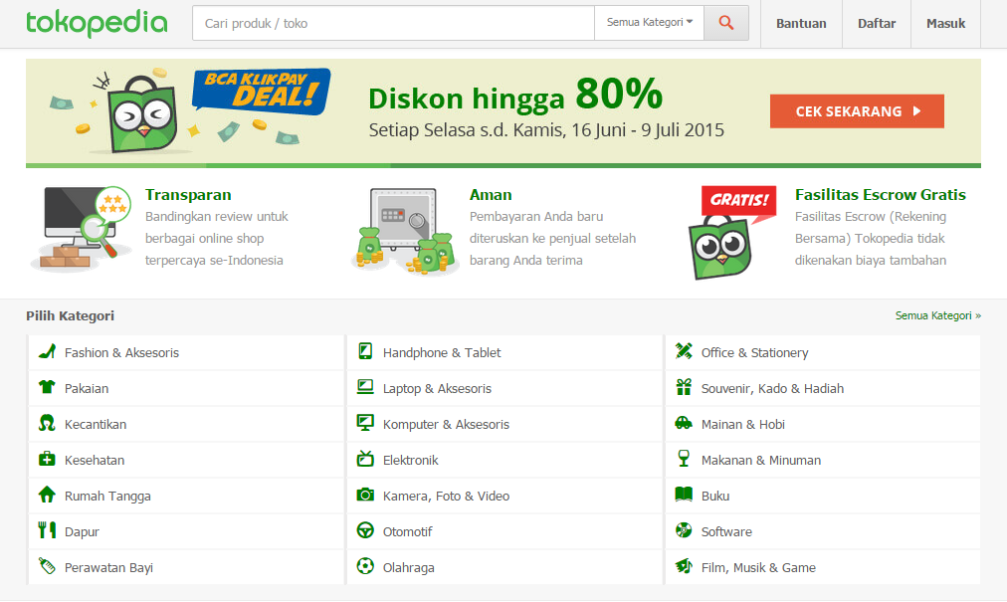Open the Semua Kategori » link

pyautogui.click(x=937, y=315)
